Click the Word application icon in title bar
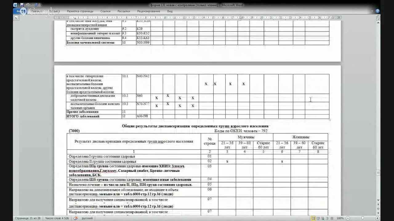This screenshot has width=394, height=221. 15,5
